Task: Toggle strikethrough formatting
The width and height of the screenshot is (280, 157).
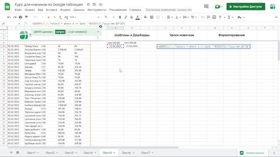Action: coord(132,17)
